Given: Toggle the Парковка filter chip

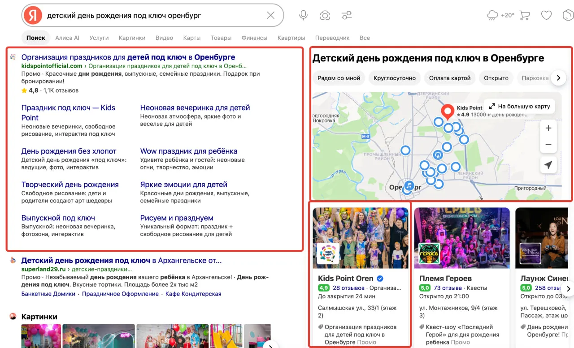Looking at the screenshot, I should click(535, 78).
